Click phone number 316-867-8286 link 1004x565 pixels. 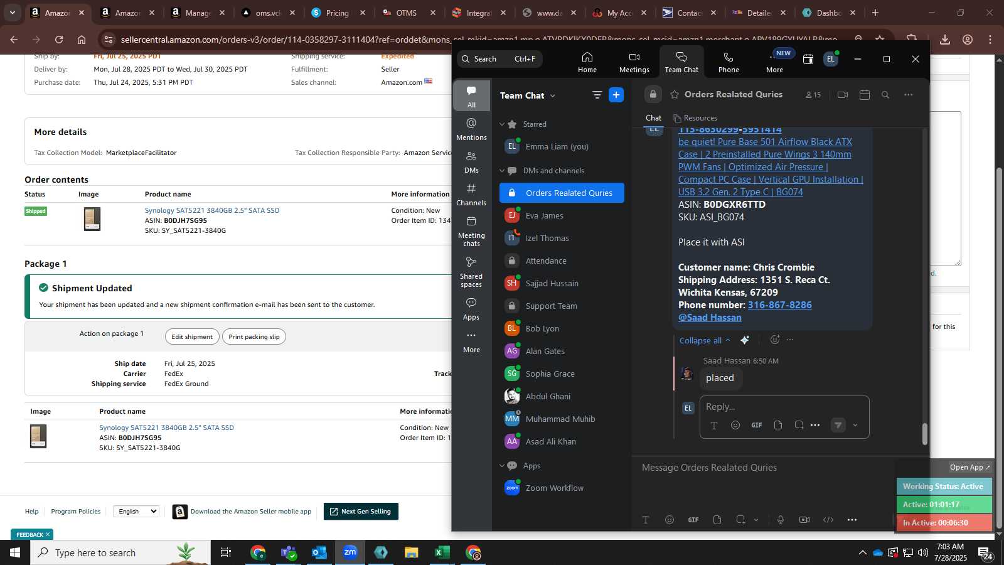point(779,304)
